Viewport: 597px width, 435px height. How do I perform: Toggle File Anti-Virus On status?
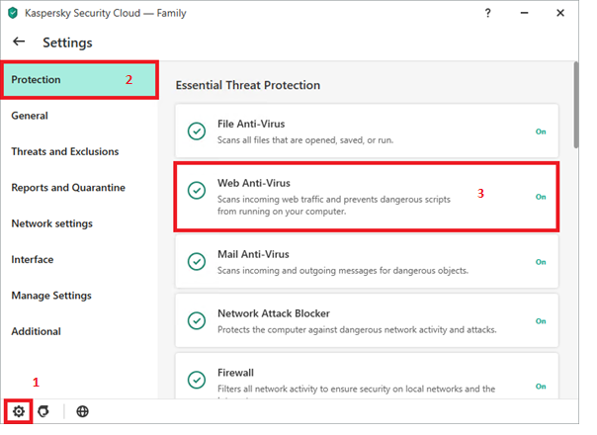tap(541, 131)
